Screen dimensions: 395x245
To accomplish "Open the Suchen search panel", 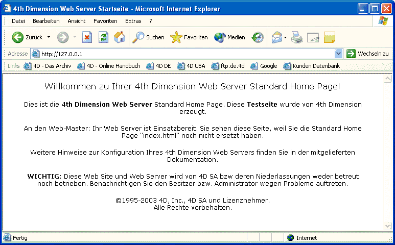I will pyautogui.click(x=148, y=37).
